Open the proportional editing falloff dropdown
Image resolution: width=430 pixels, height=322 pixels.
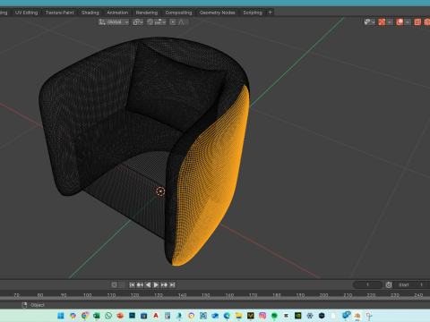coord(183,22)
